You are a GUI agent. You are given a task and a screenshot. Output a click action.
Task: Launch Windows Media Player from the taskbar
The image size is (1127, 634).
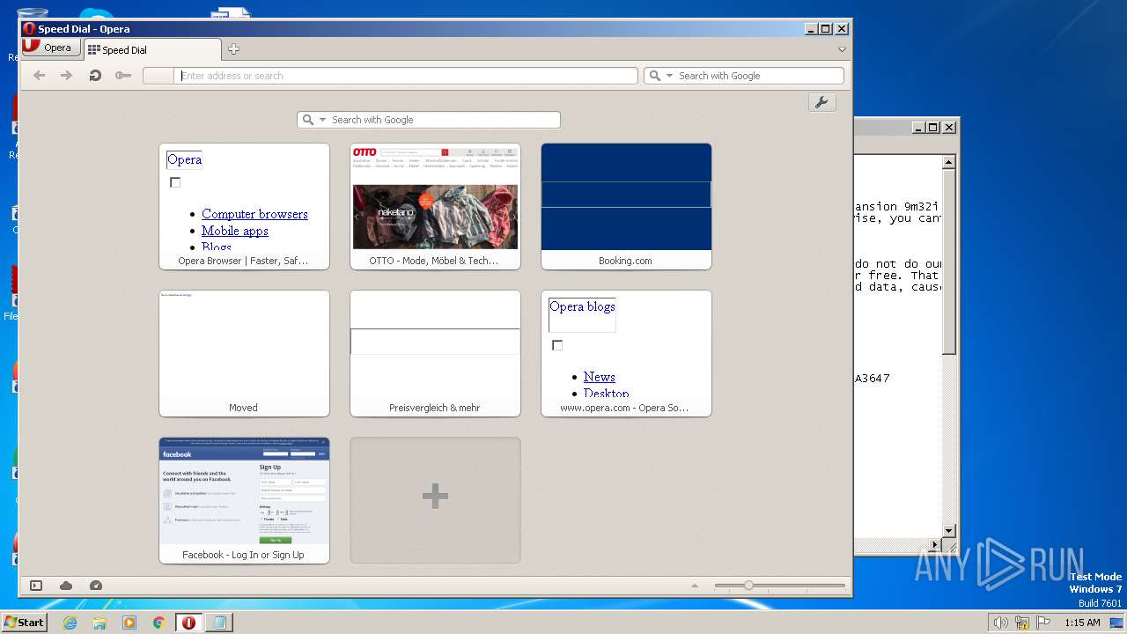click(x=129, y=623)
